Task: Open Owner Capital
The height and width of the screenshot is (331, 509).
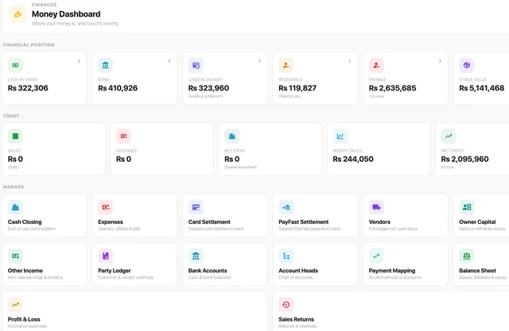Action: [x=481, y=215]
